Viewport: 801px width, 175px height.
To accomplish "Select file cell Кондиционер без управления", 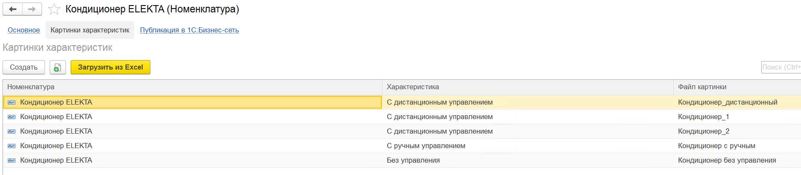I will (x=737, y=160).
